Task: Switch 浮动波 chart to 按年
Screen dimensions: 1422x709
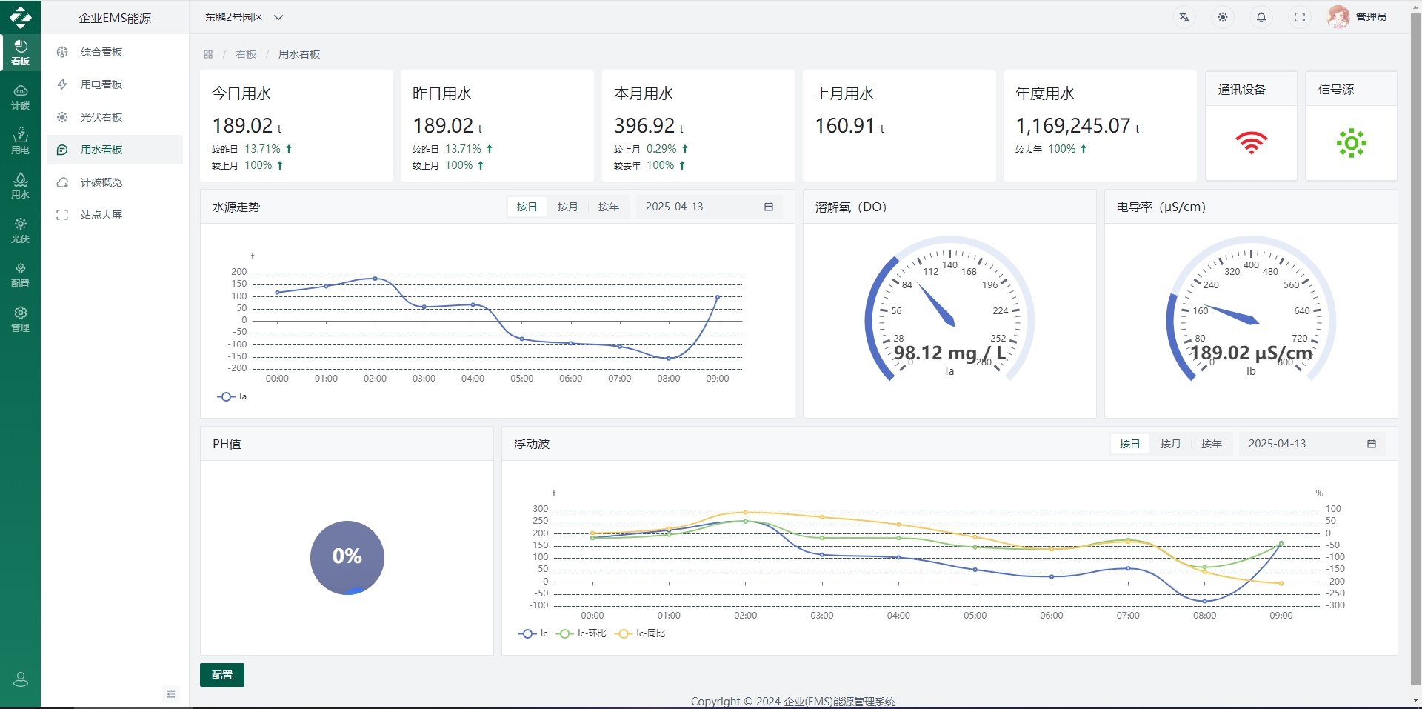Action: click(x=1211, y=444)
